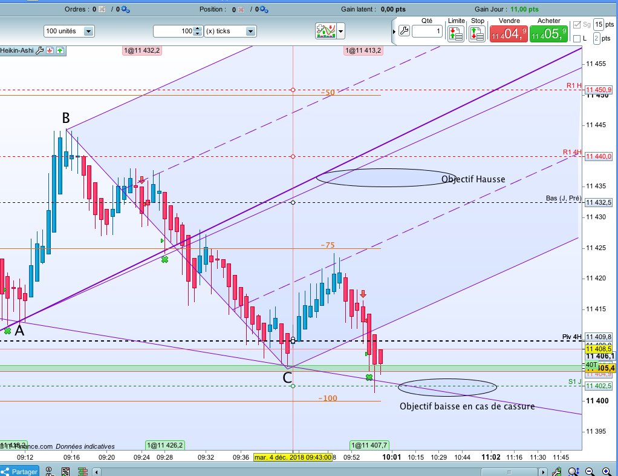Click the chain link icon beside Partager
This screenshot has height=476, width=618.
tap(49, 471)
